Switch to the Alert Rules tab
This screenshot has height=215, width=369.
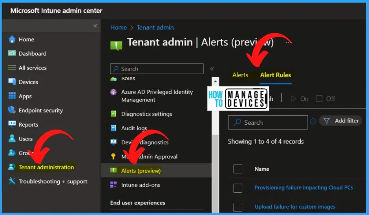(x=276, y=75)
